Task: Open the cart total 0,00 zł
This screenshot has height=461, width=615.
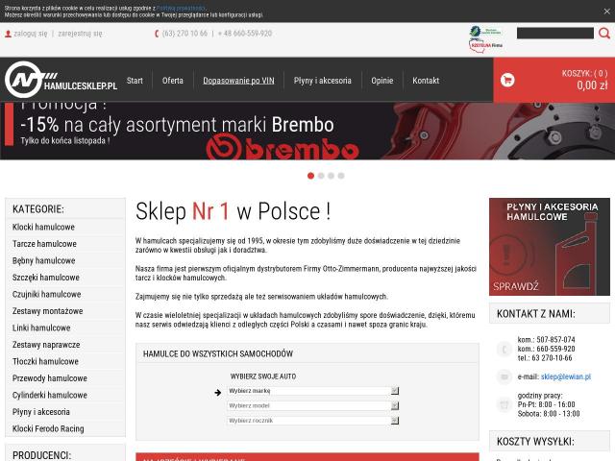Action: click(x=592, y=85)
